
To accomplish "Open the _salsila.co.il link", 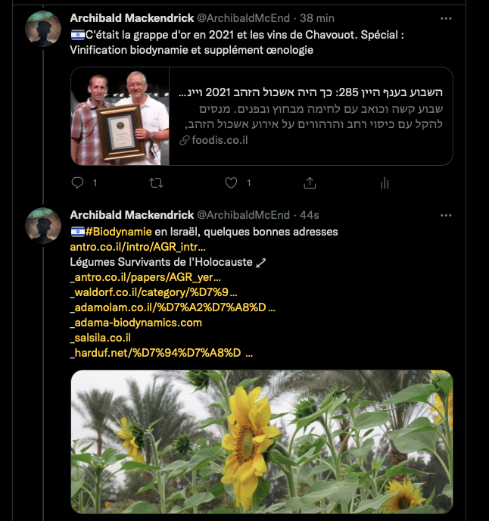I will 101,338.
